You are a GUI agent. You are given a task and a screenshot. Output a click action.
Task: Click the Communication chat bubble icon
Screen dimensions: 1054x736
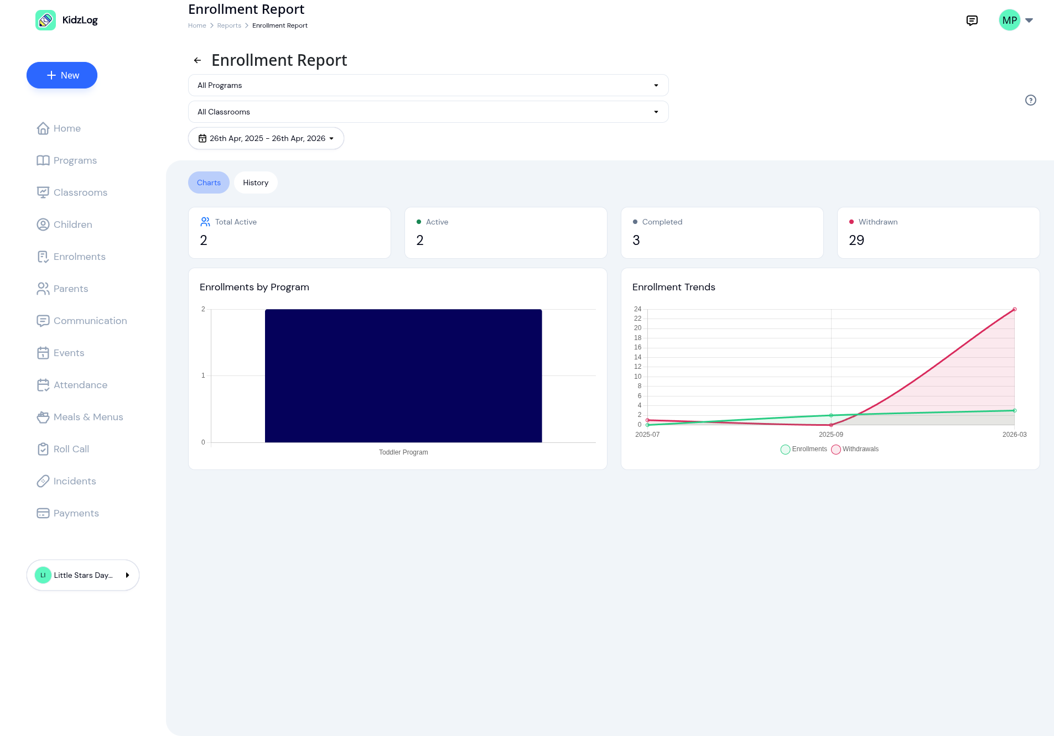43,321
